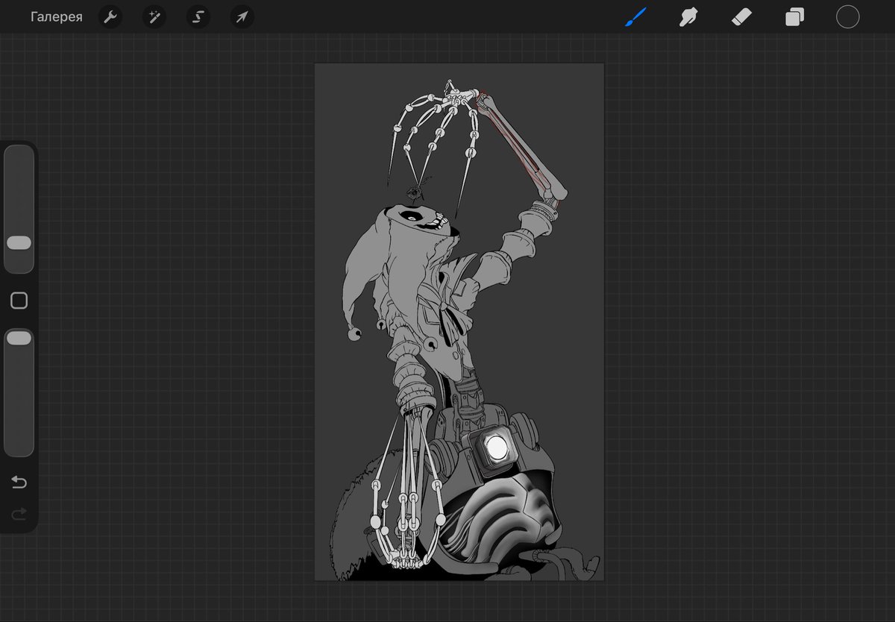Activate the Selection tool
Viewport: 895px width, 622px height.
pos(198,17)
